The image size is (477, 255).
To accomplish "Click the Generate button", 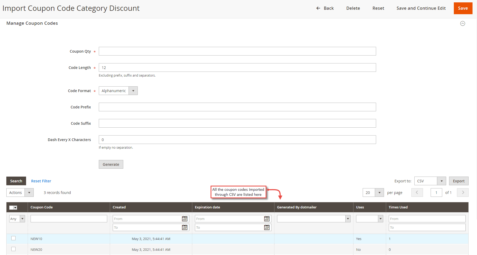I will pyautogui.click(x=111, y=164).
